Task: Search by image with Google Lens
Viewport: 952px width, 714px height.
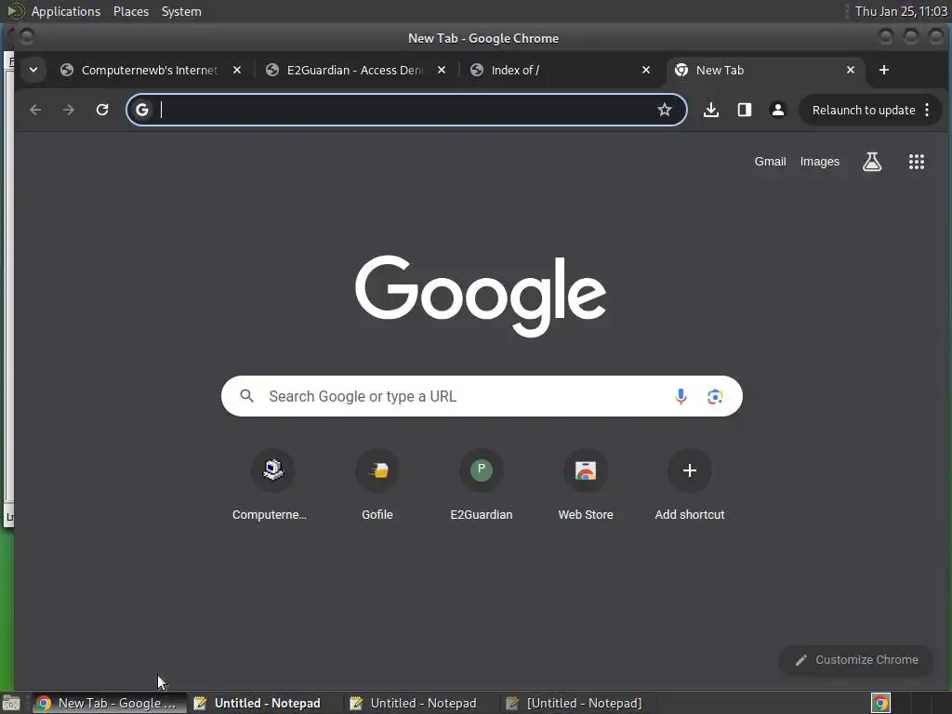Action: pos(715,396)
